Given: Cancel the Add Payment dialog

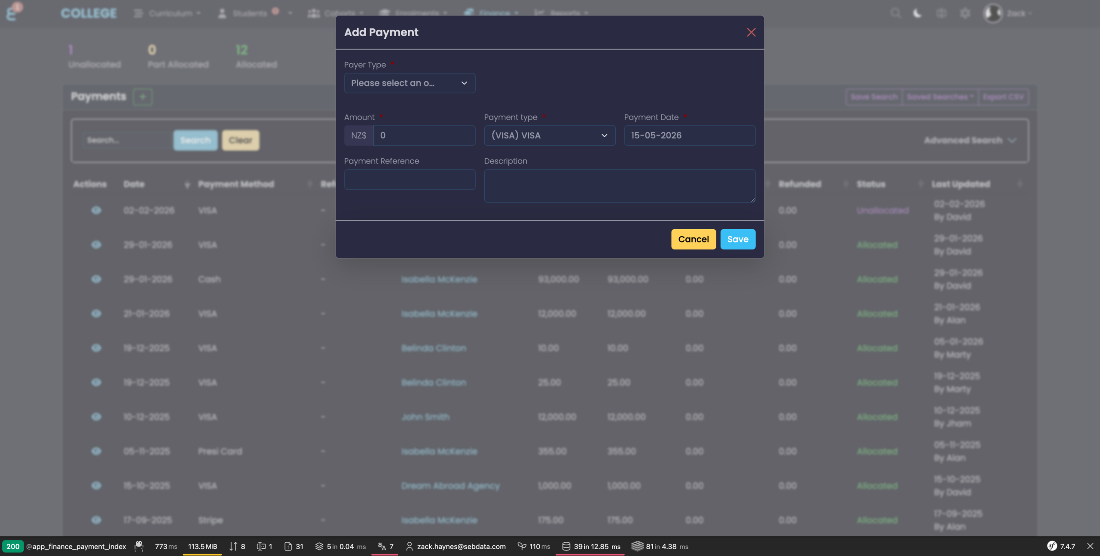Looking at the screenshot, I should pyautogui.click(x=694, y=239).
